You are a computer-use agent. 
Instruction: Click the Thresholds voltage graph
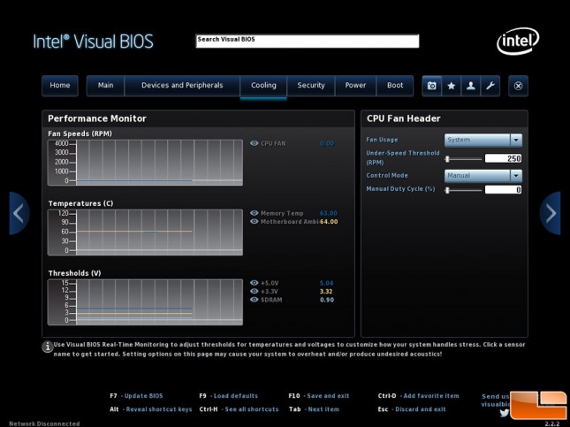145,301
